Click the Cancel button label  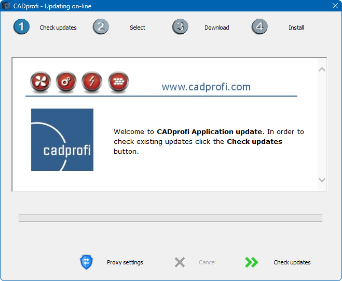tap(207, 262)
